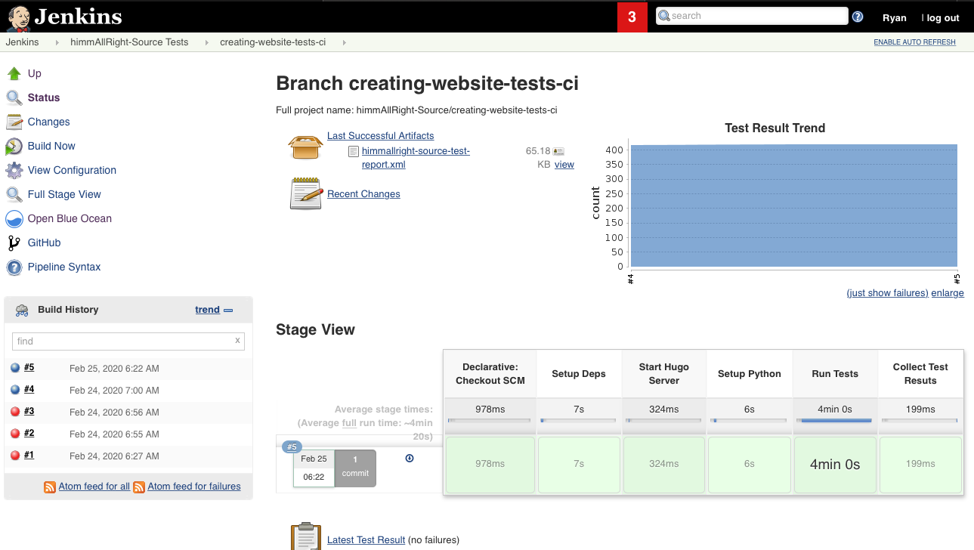Viewport: 974px width, 550px height.
Task: Open Full Stage View from sidebar
Action: pos(64,194)
